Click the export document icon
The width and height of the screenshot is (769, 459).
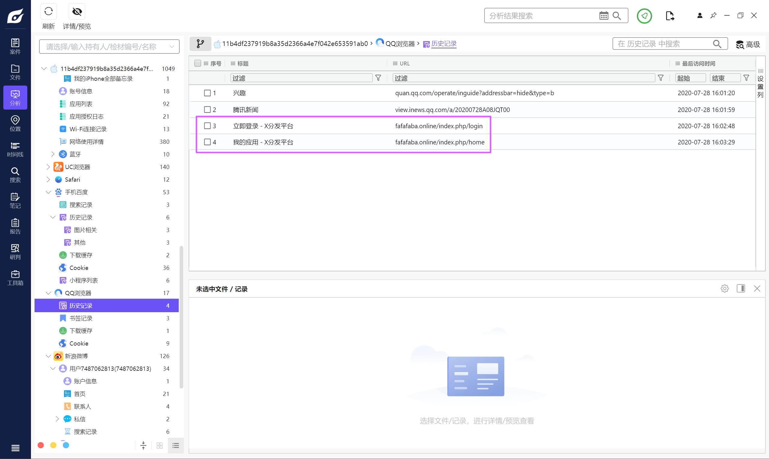pos(670,16)
